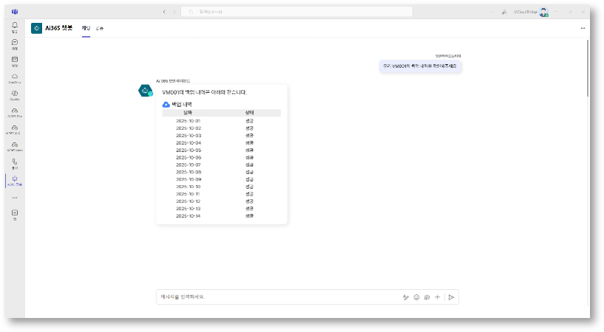Open the profile avatar account menu
The height and width of the screenshot is (332, 604).
tap(544, 12)
